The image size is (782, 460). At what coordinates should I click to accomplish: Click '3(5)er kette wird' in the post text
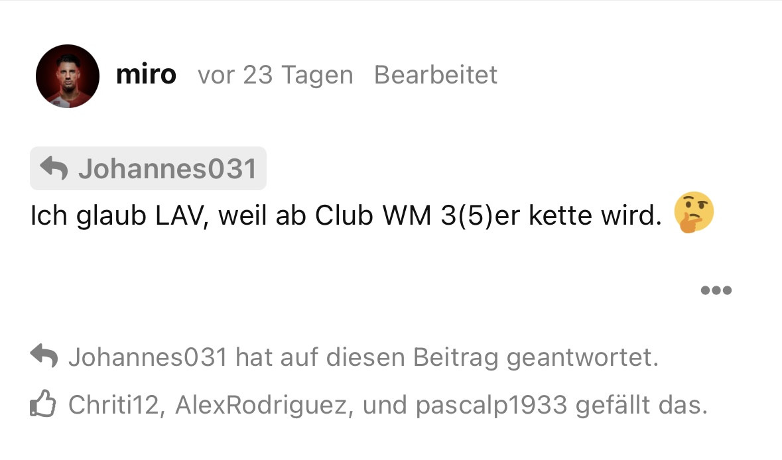click(551, 216)
